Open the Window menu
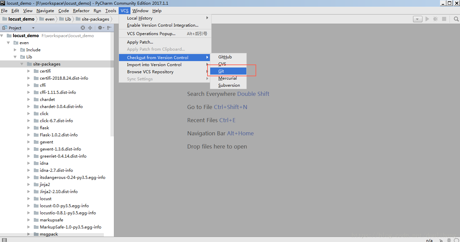 coord(140,11)
